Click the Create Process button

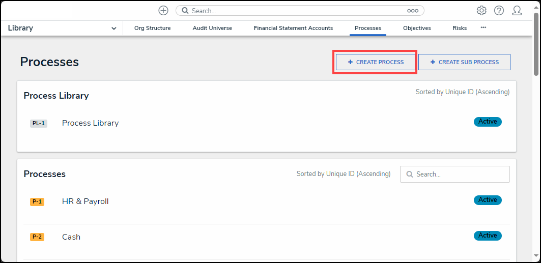(x=375, y=62)
